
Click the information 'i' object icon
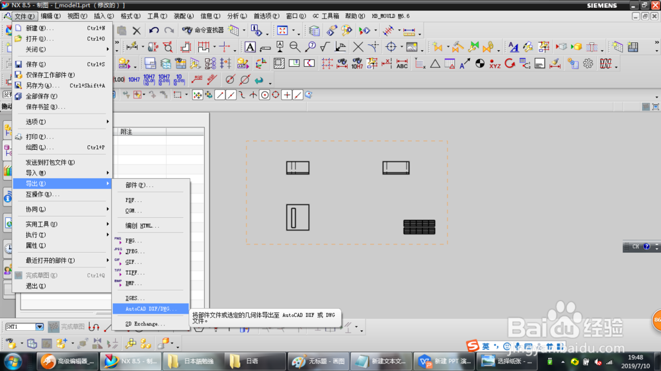point(256,30)
